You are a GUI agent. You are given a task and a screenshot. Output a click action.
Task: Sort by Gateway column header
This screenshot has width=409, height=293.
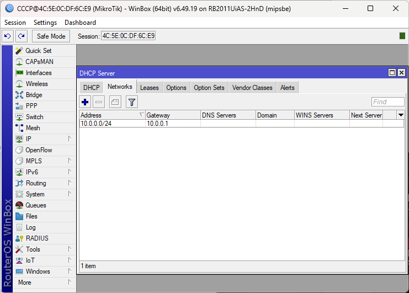(x=173, y=115)
